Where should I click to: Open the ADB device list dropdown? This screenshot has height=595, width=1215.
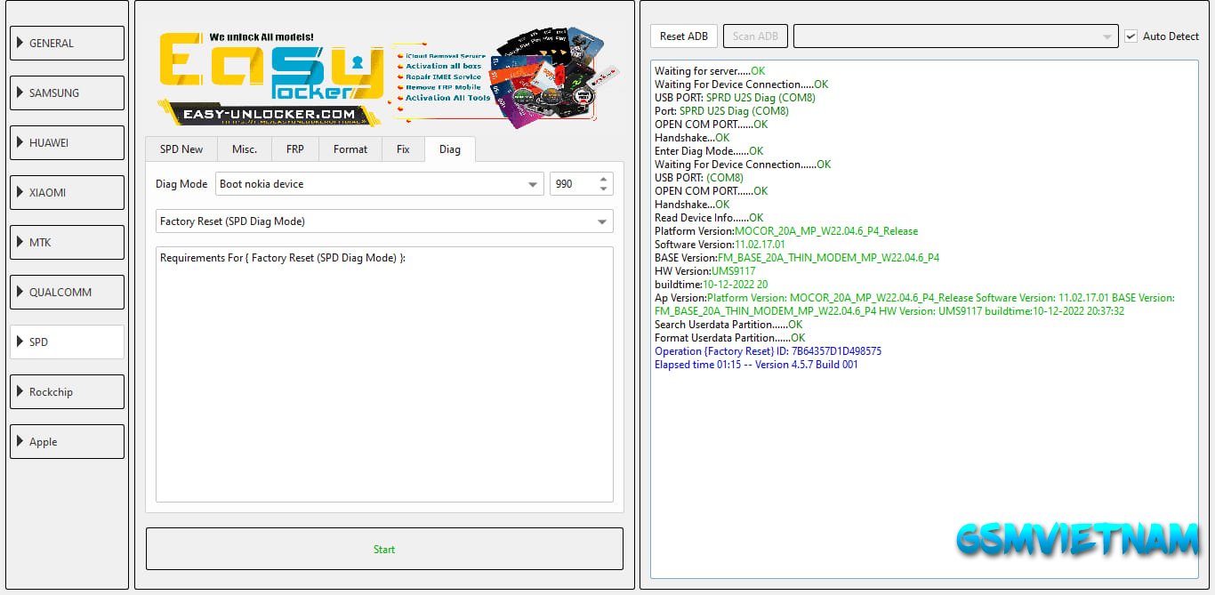click(955, 36)
